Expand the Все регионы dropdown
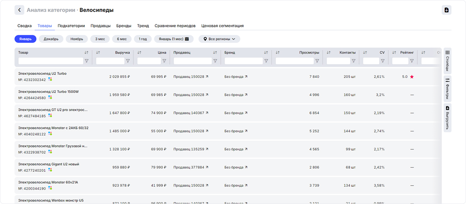 (x=219, y=39)
